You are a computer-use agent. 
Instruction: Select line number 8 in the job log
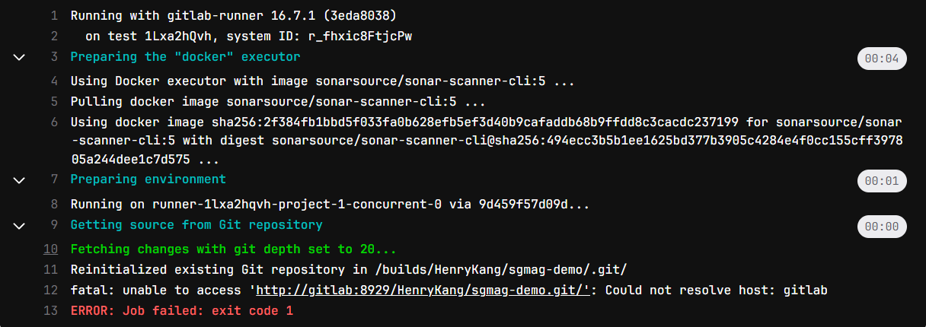[x=54, y=204]
